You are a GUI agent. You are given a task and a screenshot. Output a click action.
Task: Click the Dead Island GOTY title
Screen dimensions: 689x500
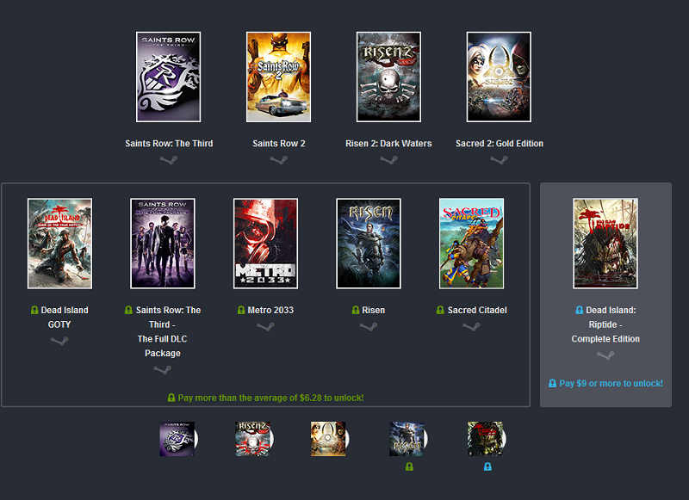[x=64, y=318]
